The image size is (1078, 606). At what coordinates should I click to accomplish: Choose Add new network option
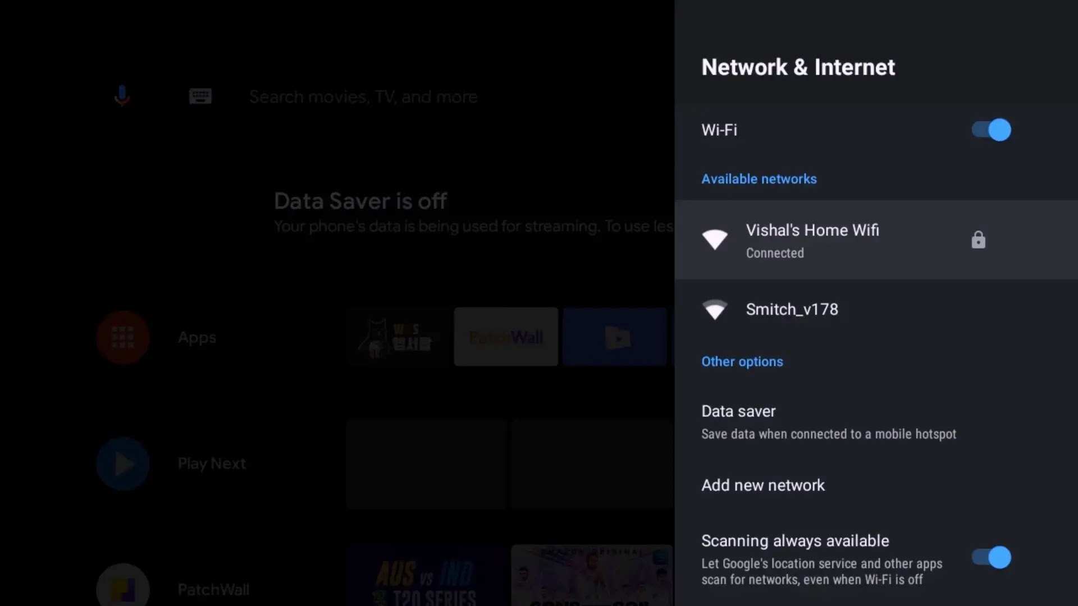763,485
